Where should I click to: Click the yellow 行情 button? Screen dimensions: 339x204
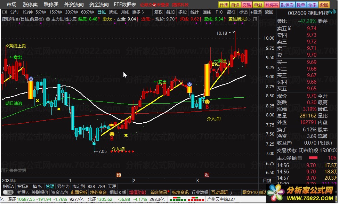coord(224,5)
